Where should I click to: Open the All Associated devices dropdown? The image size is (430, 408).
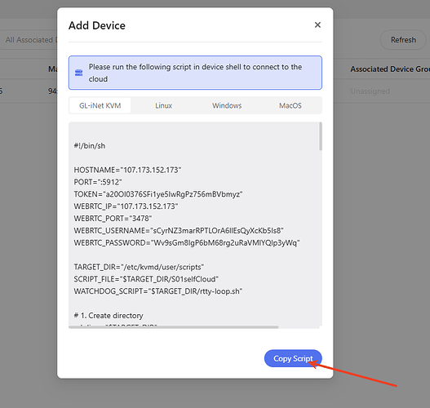[x=29, y=40]
